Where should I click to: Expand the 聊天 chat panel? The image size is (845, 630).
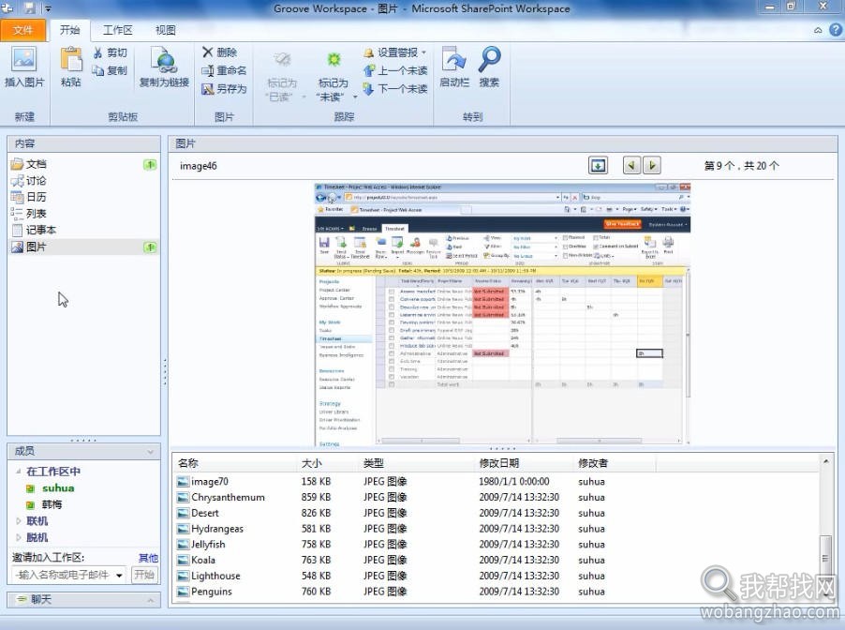[150, 600]
